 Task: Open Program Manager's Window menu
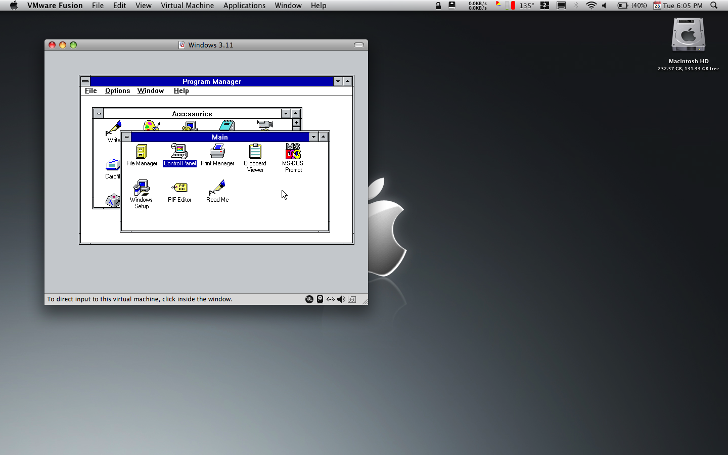[x=151, y=91]
